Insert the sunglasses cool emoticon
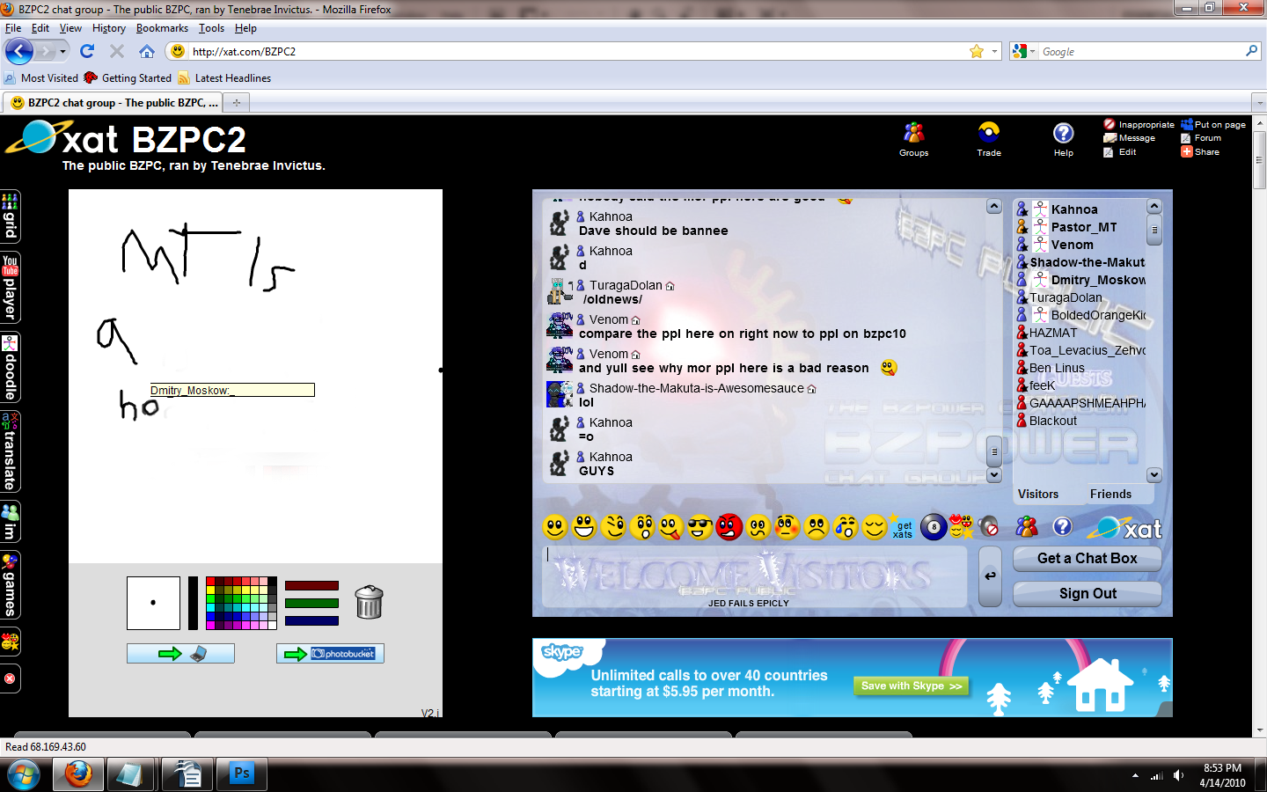 pos(700,527)
